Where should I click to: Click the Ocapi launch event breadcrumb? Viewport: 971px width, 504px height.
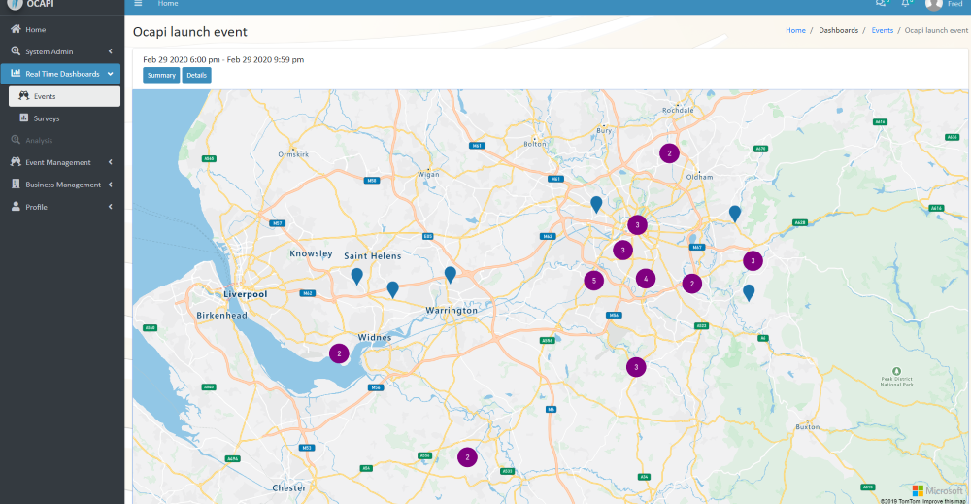point(936,30)
